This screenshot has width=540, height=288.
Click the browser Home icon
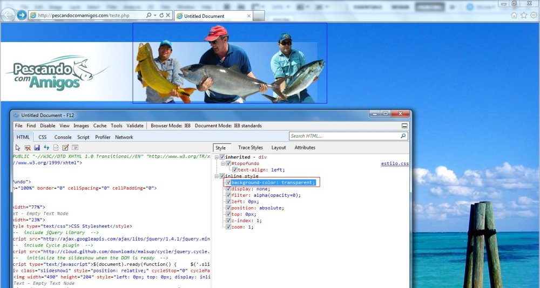(514, 16)
